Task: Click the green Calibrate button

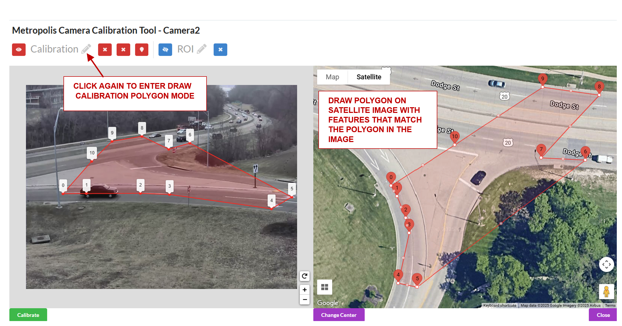Action: coord(28,315)
